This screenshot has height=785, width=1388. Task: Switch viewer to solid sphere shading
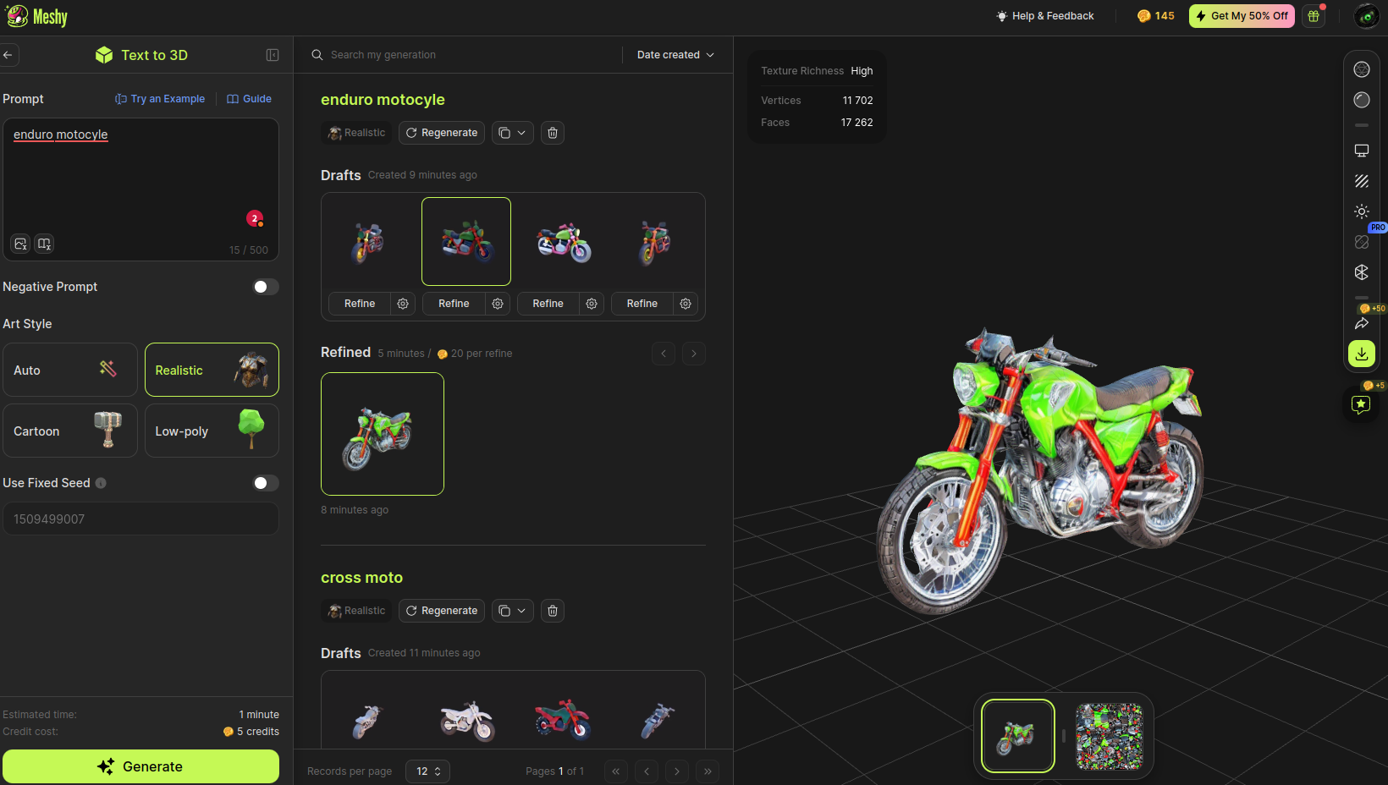click(1362, 100)
